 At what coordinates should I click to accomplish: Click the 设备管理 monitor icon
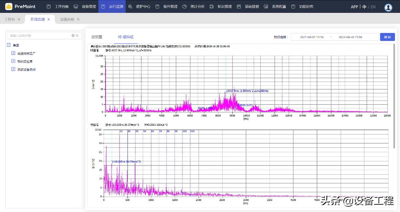pos(76,7)
